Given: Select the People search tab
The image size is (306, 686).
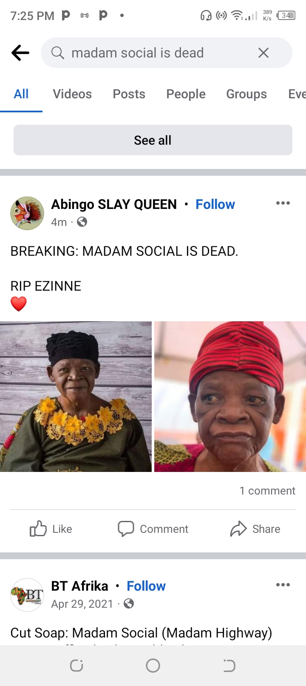Looking at the screenshot, I should pos(186,94).
